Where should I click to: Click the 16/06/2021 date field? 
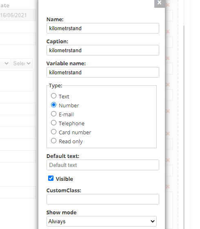click(18, 15)
